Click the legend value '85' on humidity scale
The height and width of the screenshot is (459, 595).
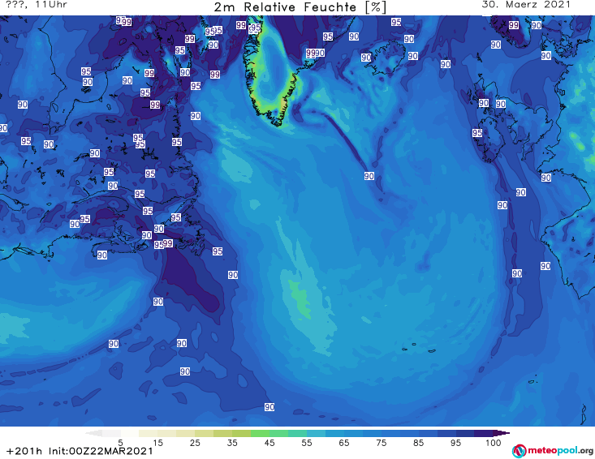pos(418,443)
